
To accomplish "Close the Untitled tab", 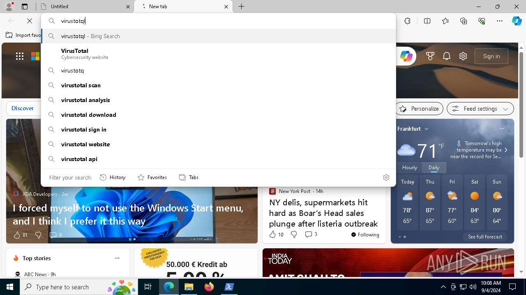I will [128, 7].
